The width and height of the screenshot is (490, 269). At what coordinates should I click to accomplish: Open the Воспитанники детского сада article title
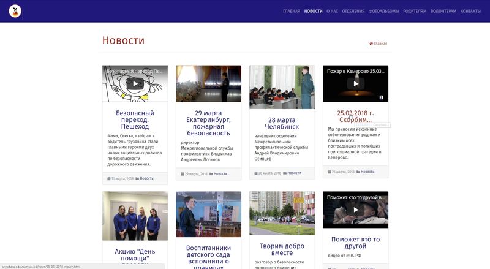(x=208, y=257)
